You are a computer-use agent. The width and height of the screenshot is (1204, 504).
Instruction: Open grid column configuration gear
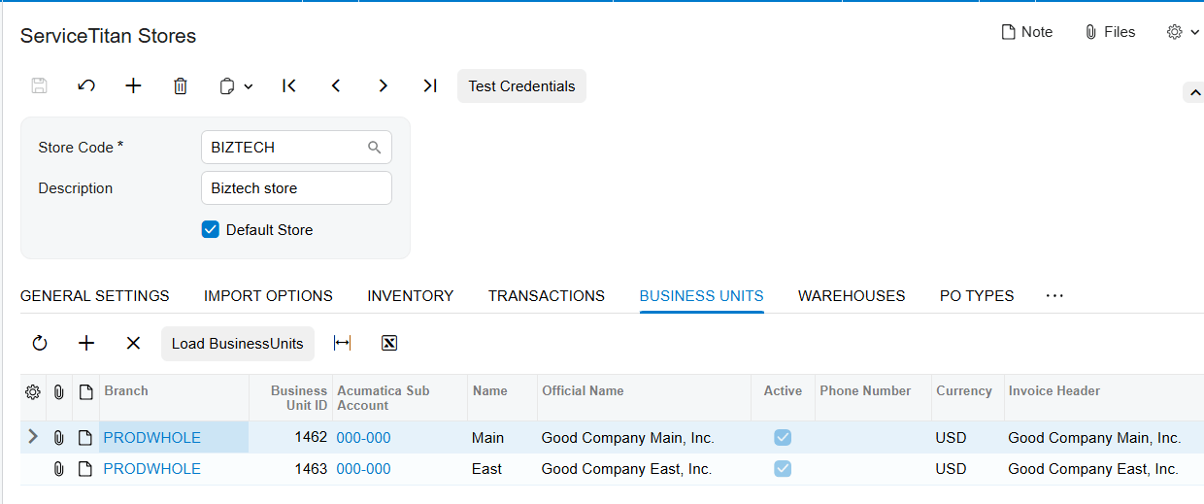tap(32, 391)
